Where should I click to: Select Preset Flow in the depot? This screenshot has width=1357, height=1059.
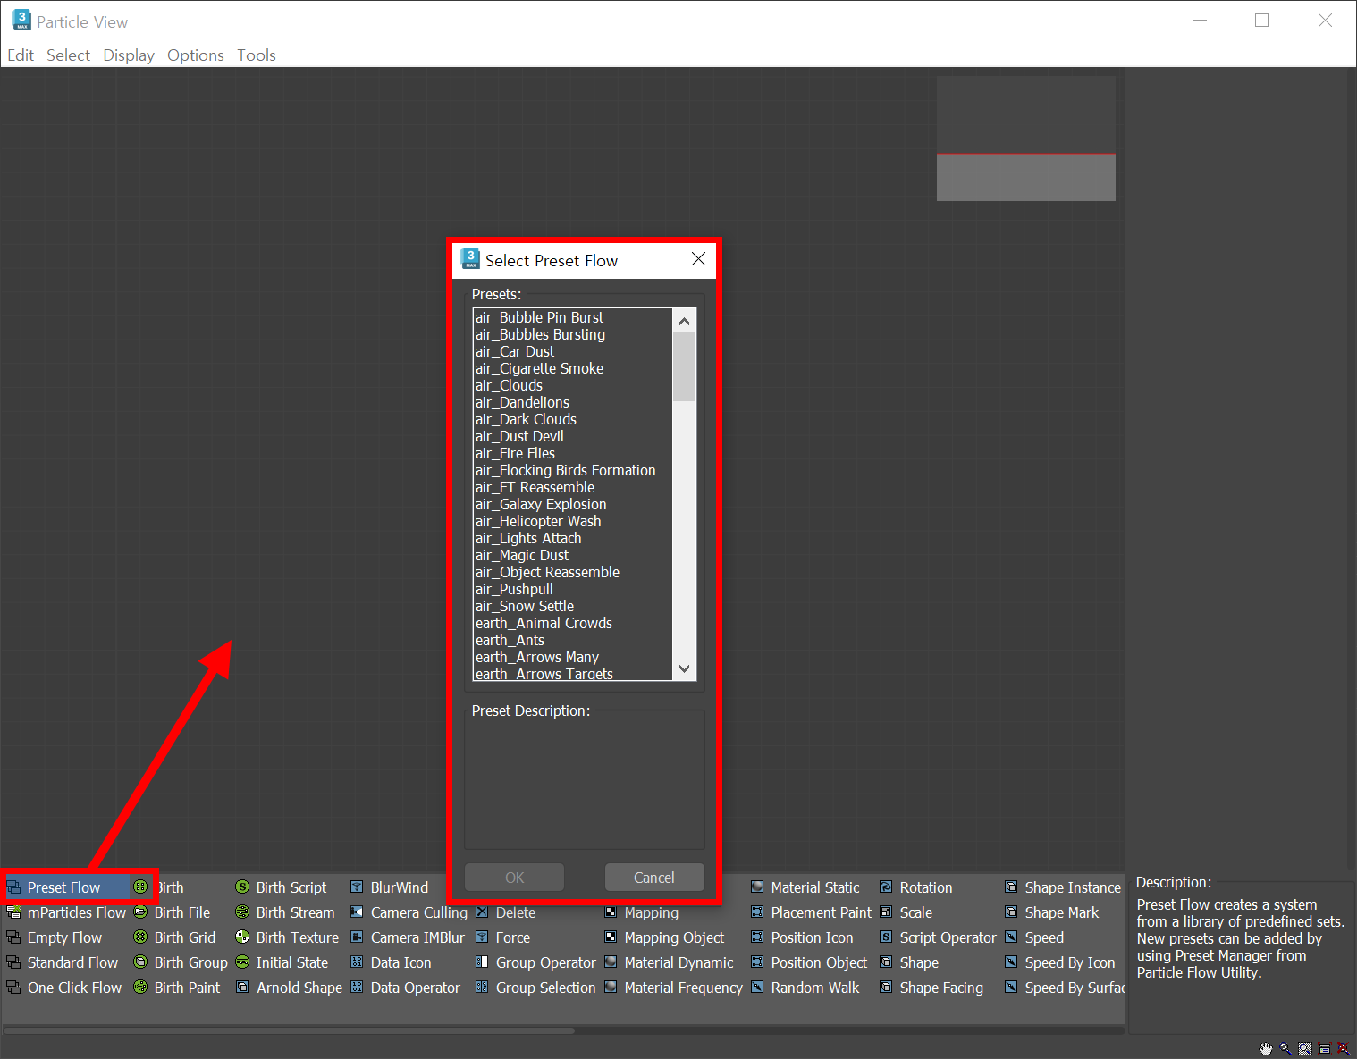[x=64, y=887]
